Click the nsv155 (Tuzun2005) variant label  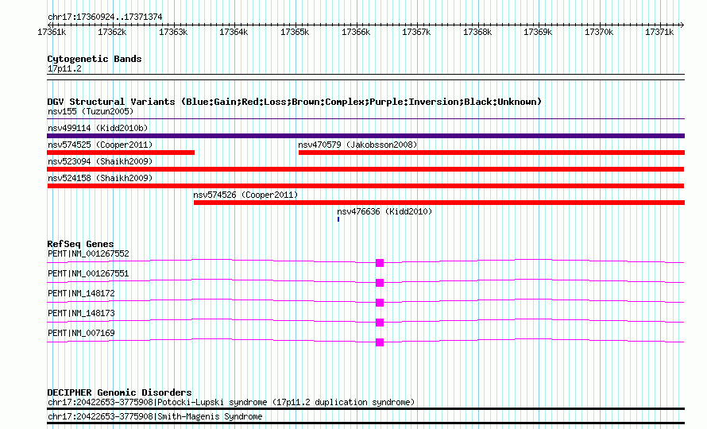pos(91,111)
